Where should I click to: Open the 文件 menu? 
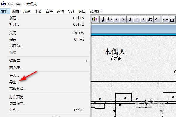tap(5, 11)
